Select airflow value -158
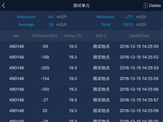Image resolution: width=163 pixels, height=122 pixels. tap(45, 57)
